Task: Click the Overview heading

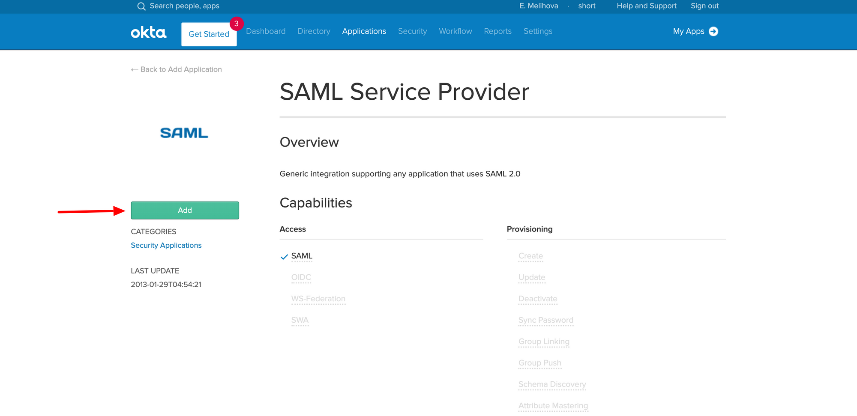Action: [309, 142]
